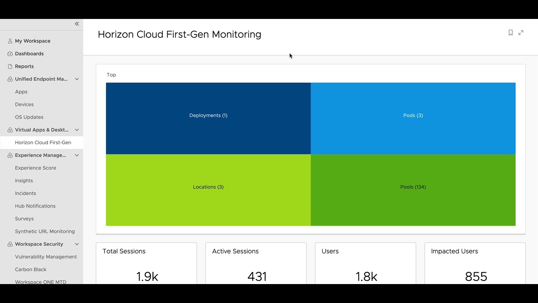Click the Reports document icon

point(10,66)
